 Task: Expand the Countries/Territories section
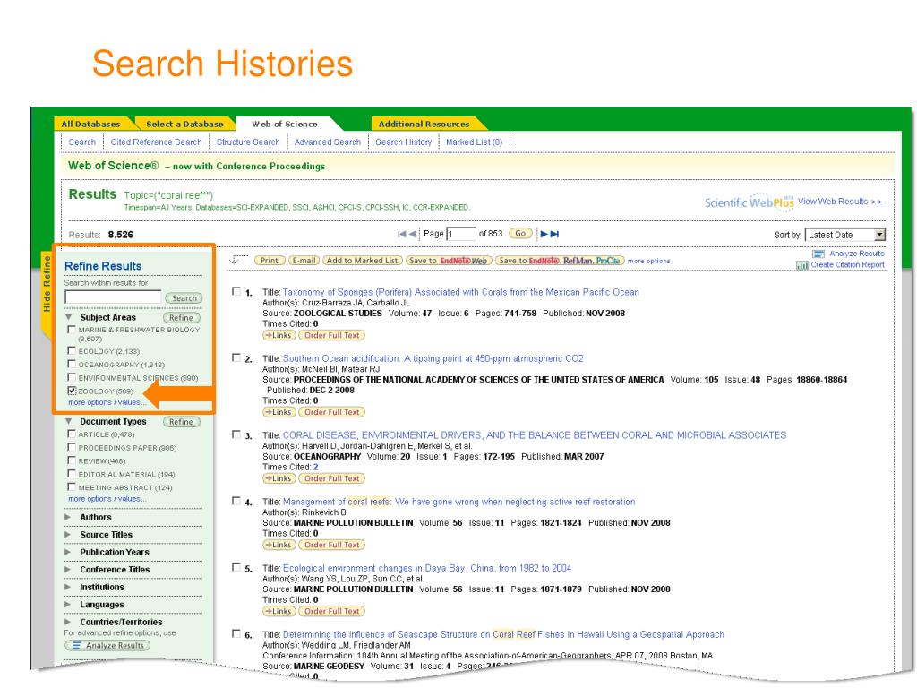(68, 622)
